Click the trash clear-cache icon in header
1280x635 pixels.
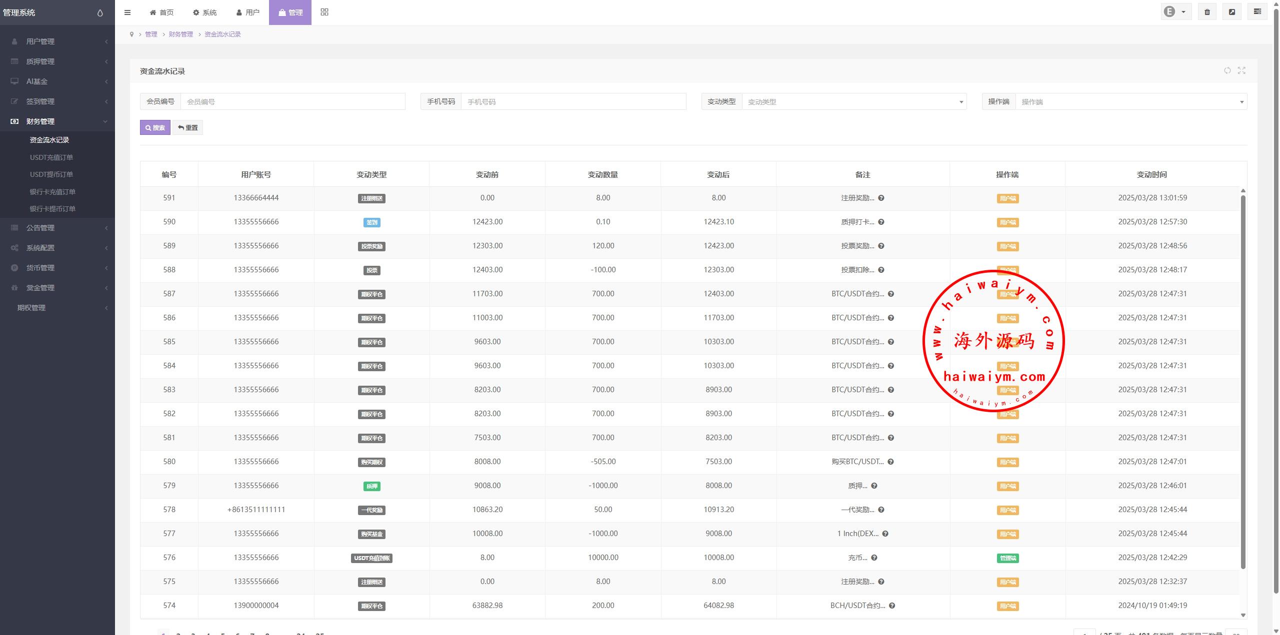click(x=1207, y=12)
